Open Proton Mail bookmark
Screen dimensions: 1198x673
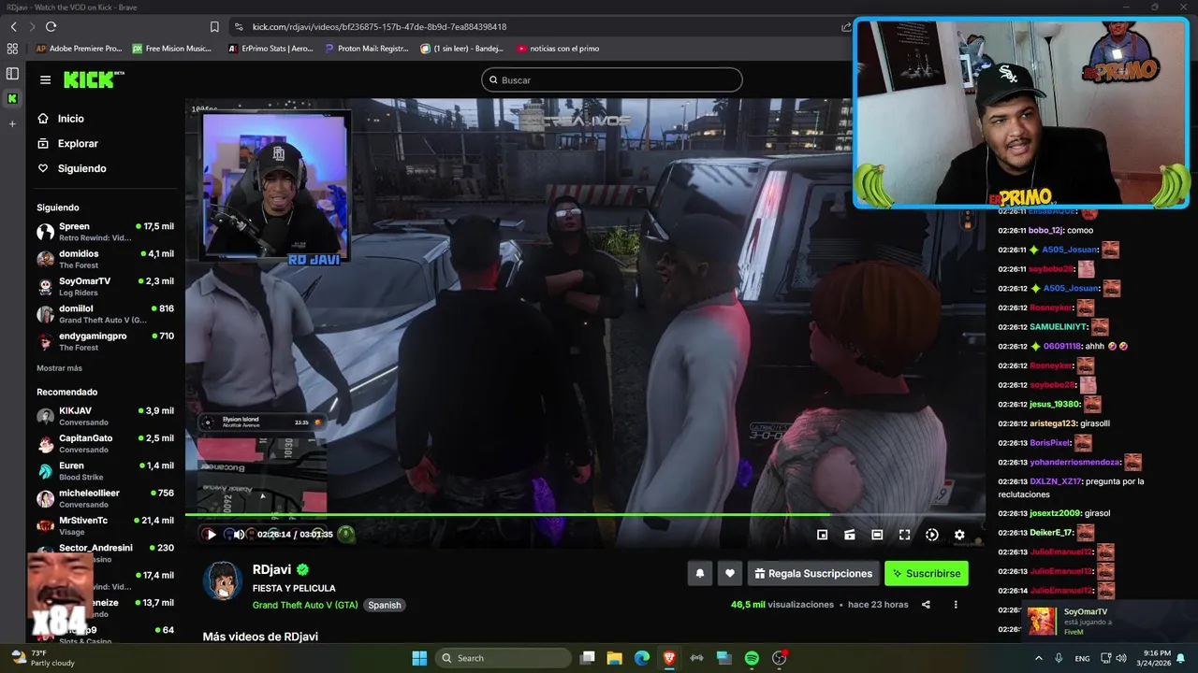pos(366,49)
